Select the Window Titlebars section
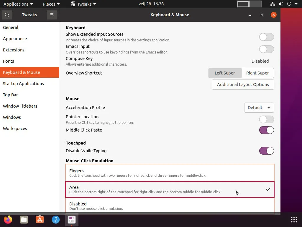Screen dimensions: 302x227 [x=20, y=106]
